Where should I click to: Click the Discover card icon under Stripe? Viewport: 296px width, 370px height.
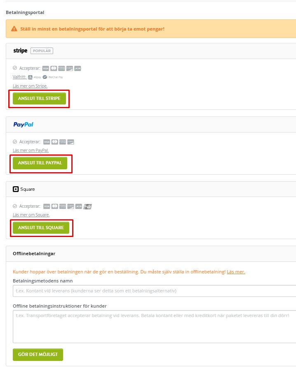tap(70, 69)
